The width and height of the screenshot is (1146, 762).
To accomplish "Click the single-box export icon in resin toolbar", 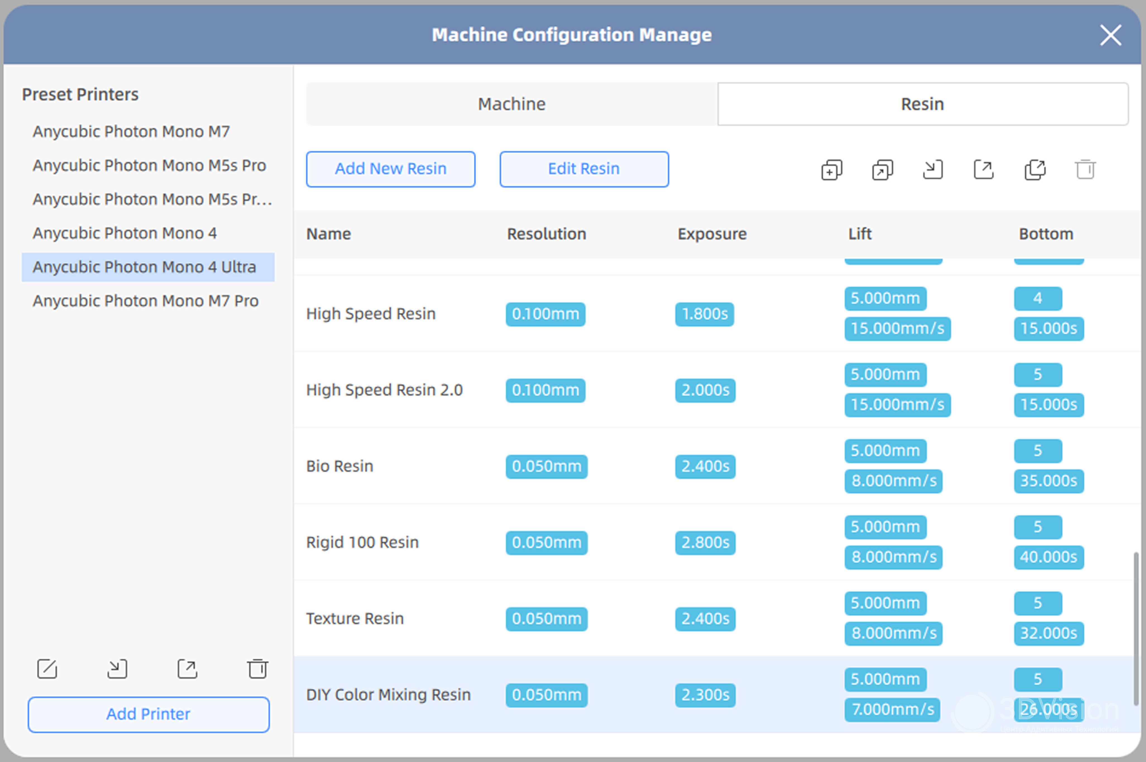I will [x=983, y=170].
